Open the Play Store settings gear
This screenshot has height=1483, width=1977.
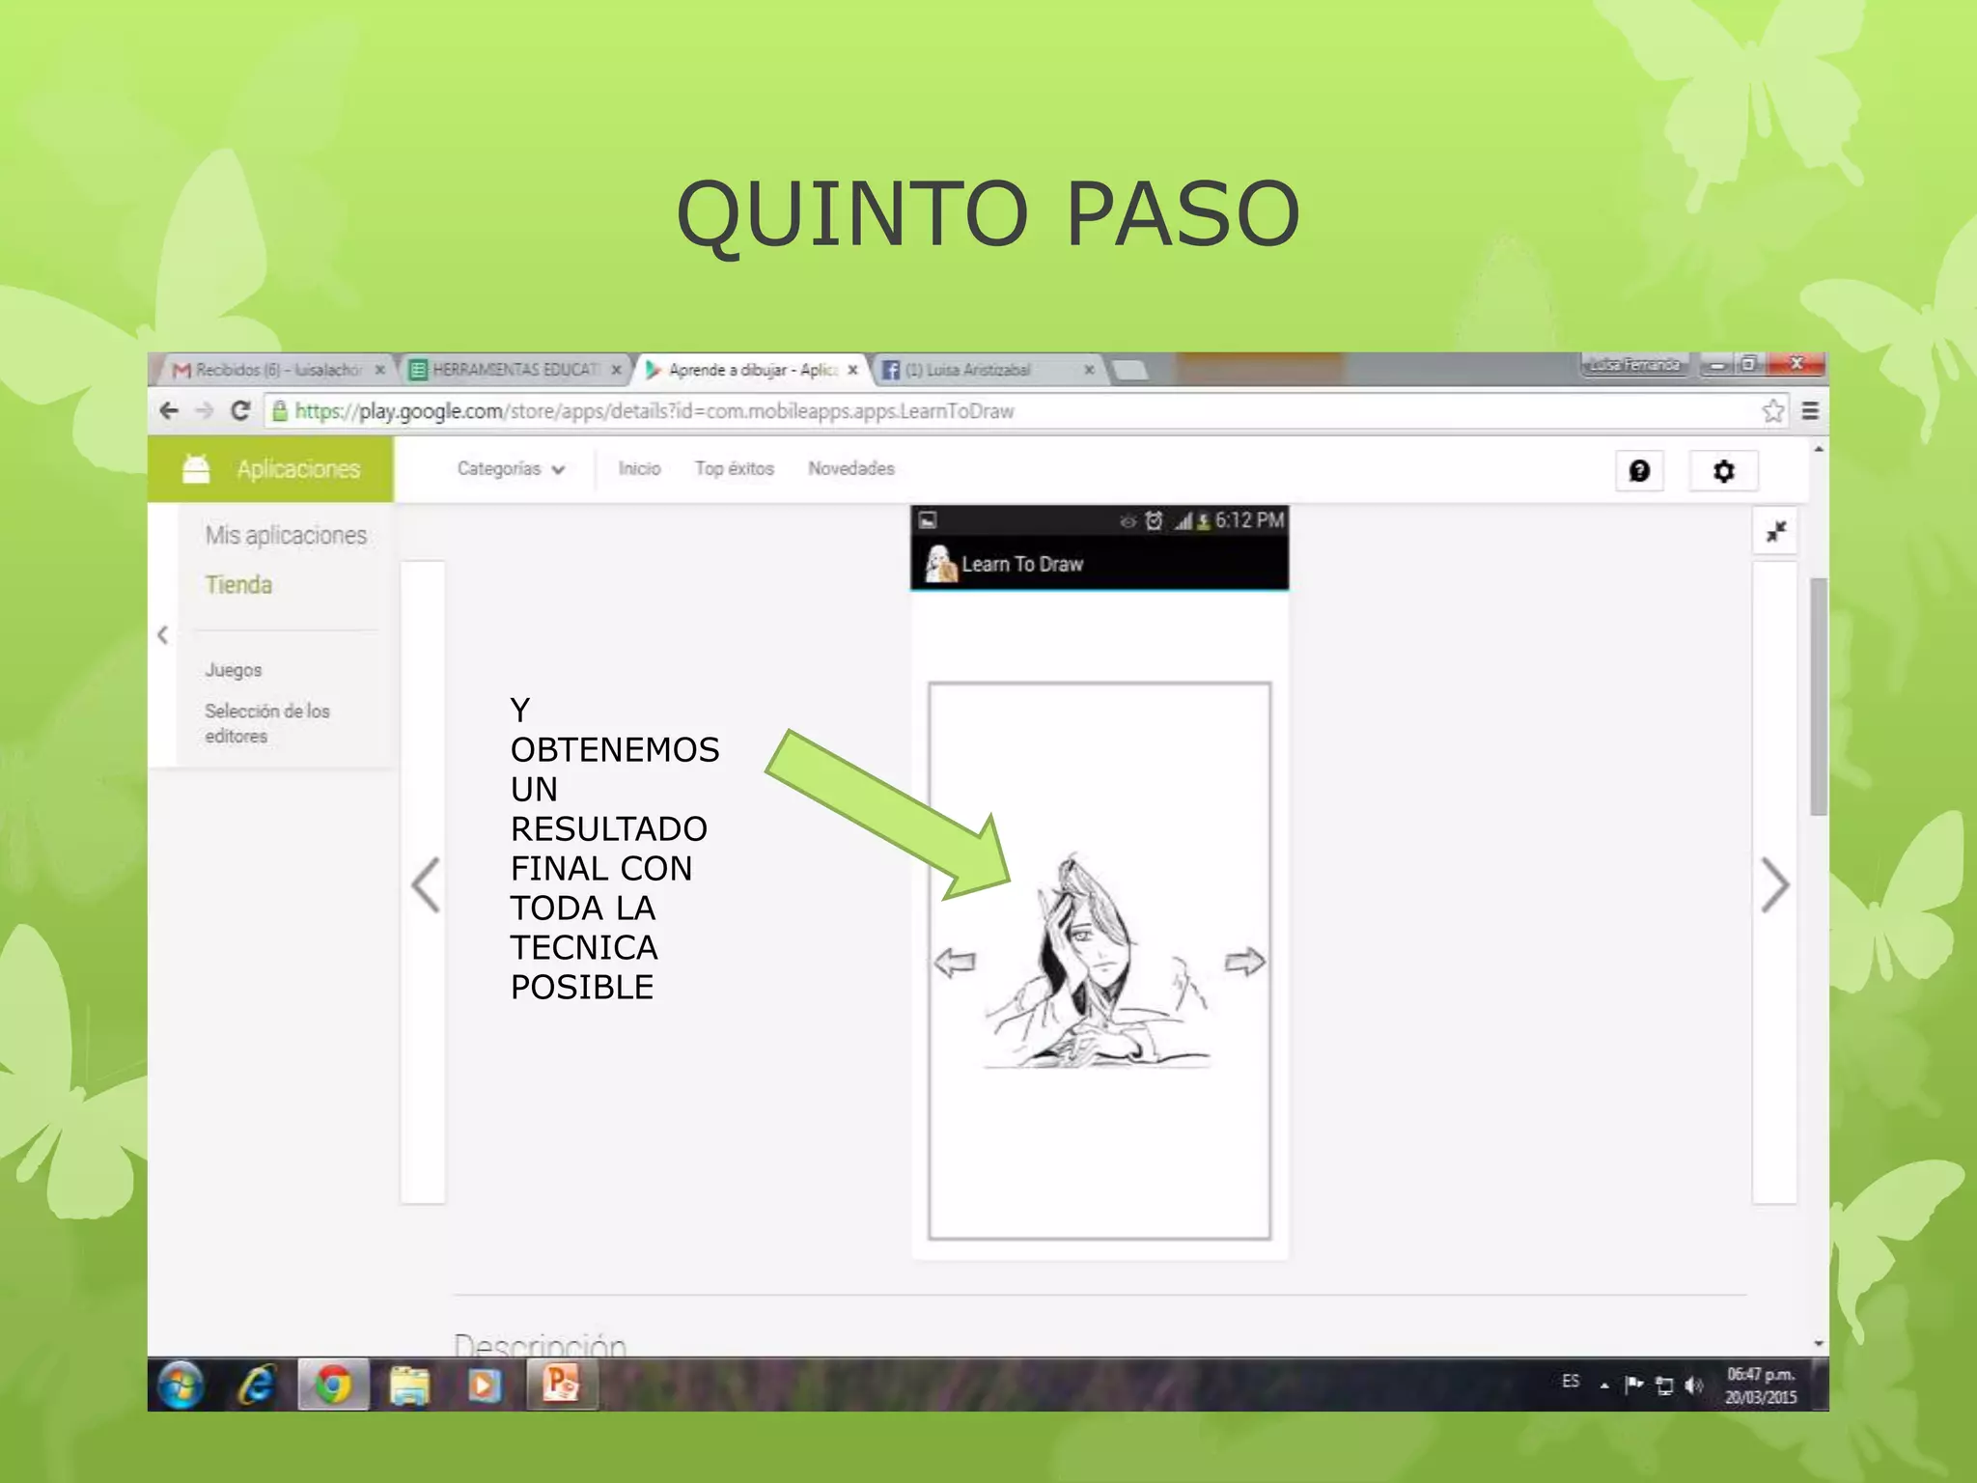click(x=1723, y=471)
